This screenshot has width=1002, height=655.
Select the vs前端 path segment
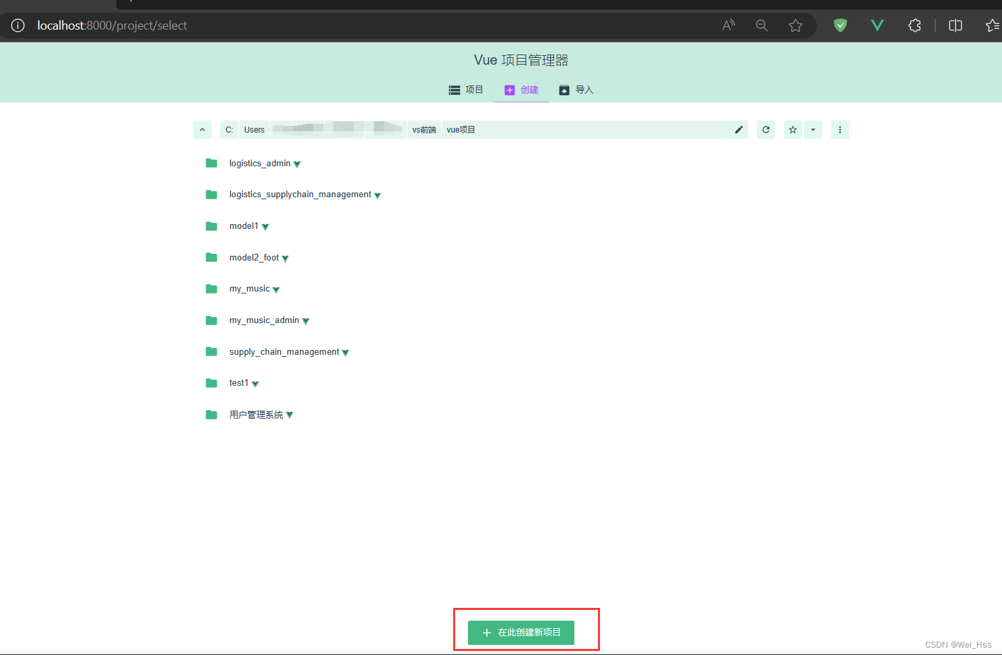point(424,129)
